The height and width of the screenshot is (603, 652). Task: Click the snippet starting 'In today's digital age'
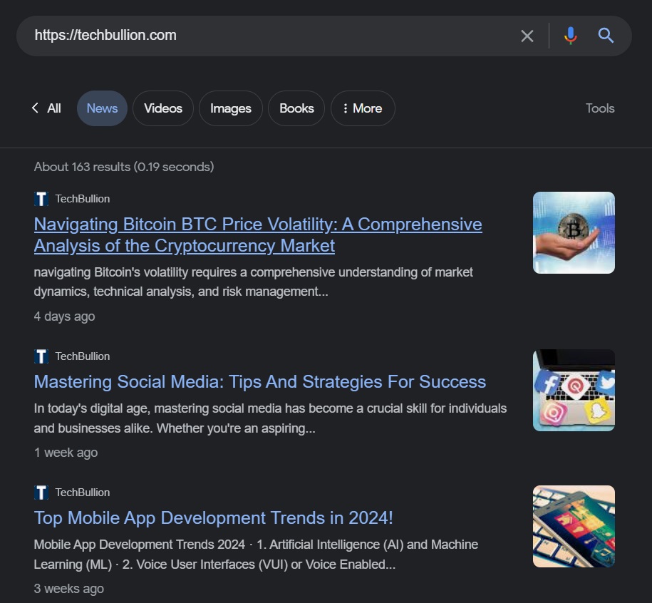(x=270, y=418)
